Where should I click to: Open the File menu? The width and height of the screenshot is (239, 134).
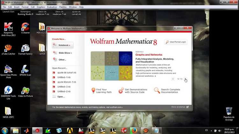tap(4, 7)
